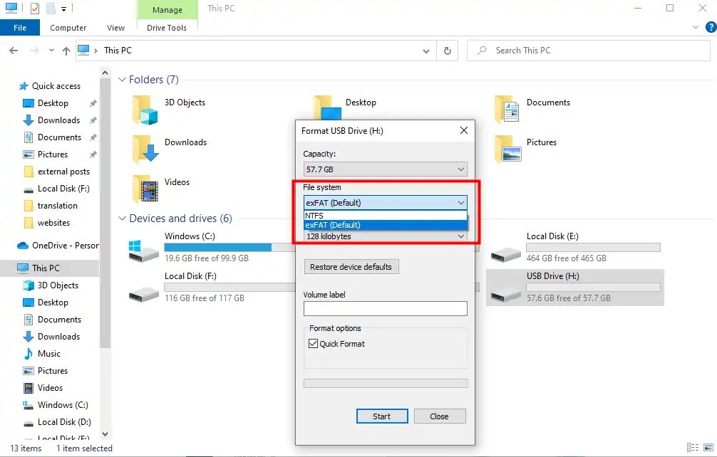Click the Volume label input field
The width and height of the screenshot is (717, 457).
385,308
